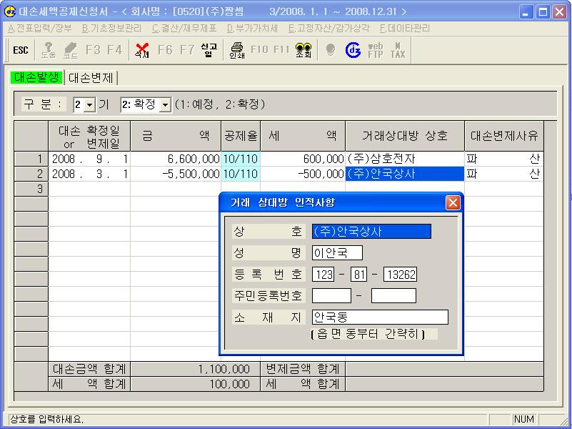
Task: Click the date cell 2008. 3. 1
Action: (89, 174)
